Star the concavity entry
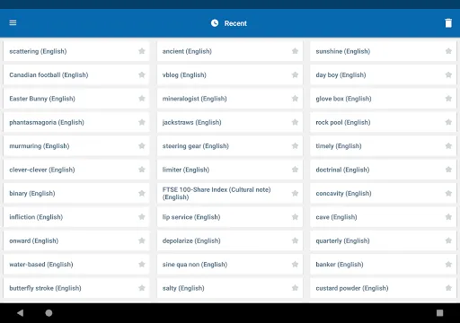The height and width of the screenshot is (323, 460). pos(448,193)
